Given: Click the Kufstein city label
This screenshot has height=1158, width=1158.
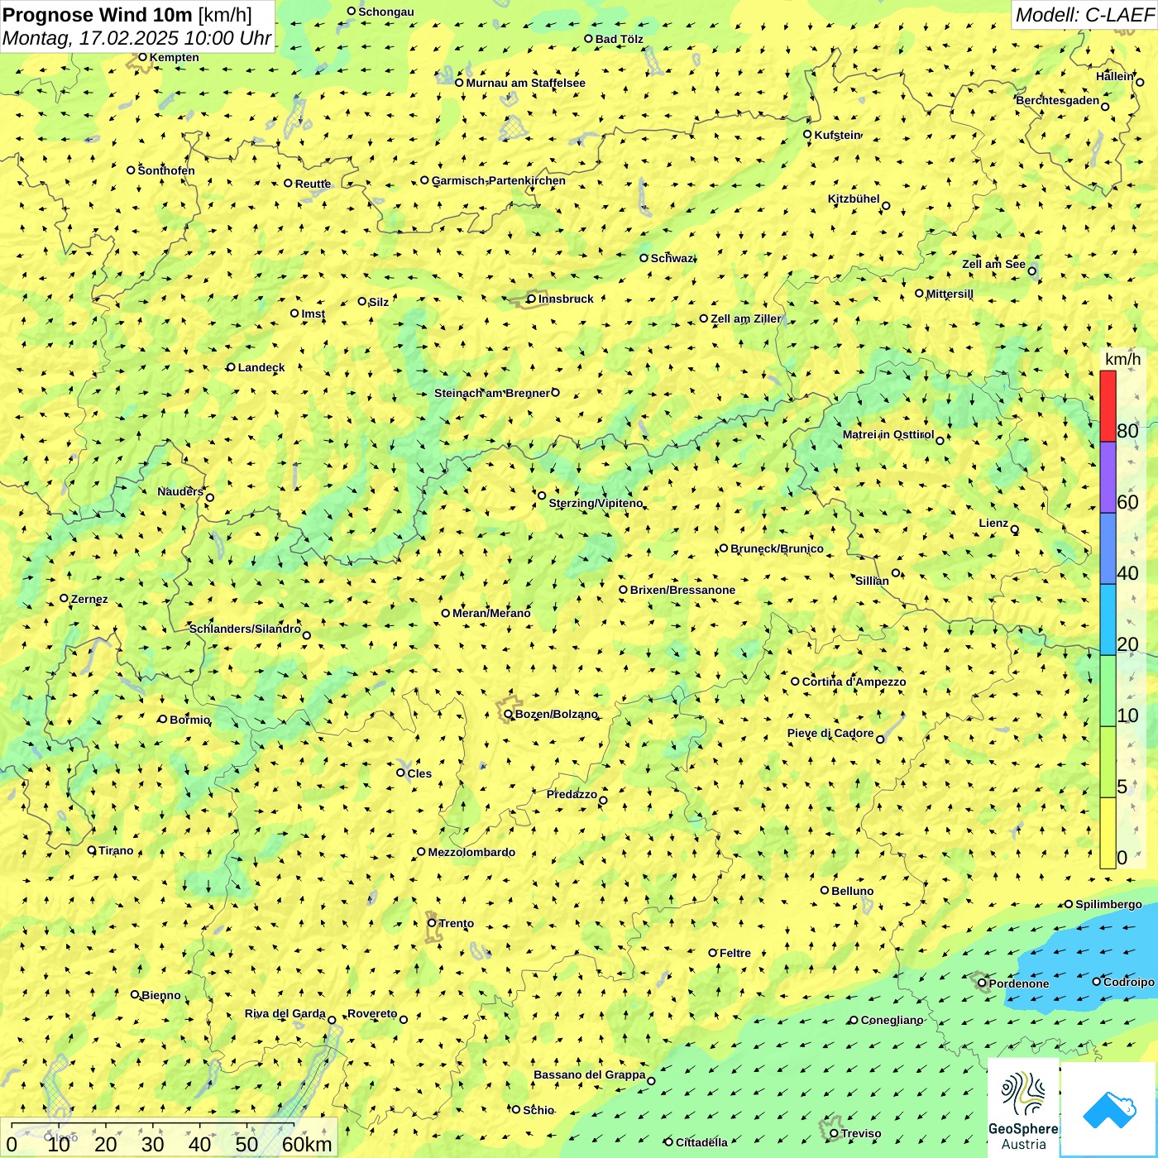Looking at the screenshot, I should click(837, 135).
